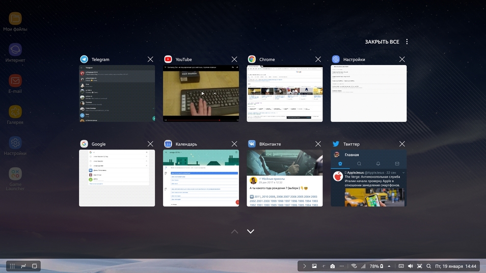486x273 pixels.
Task: Close the ВКонтакте recent app card
Action: coord(318,144)
